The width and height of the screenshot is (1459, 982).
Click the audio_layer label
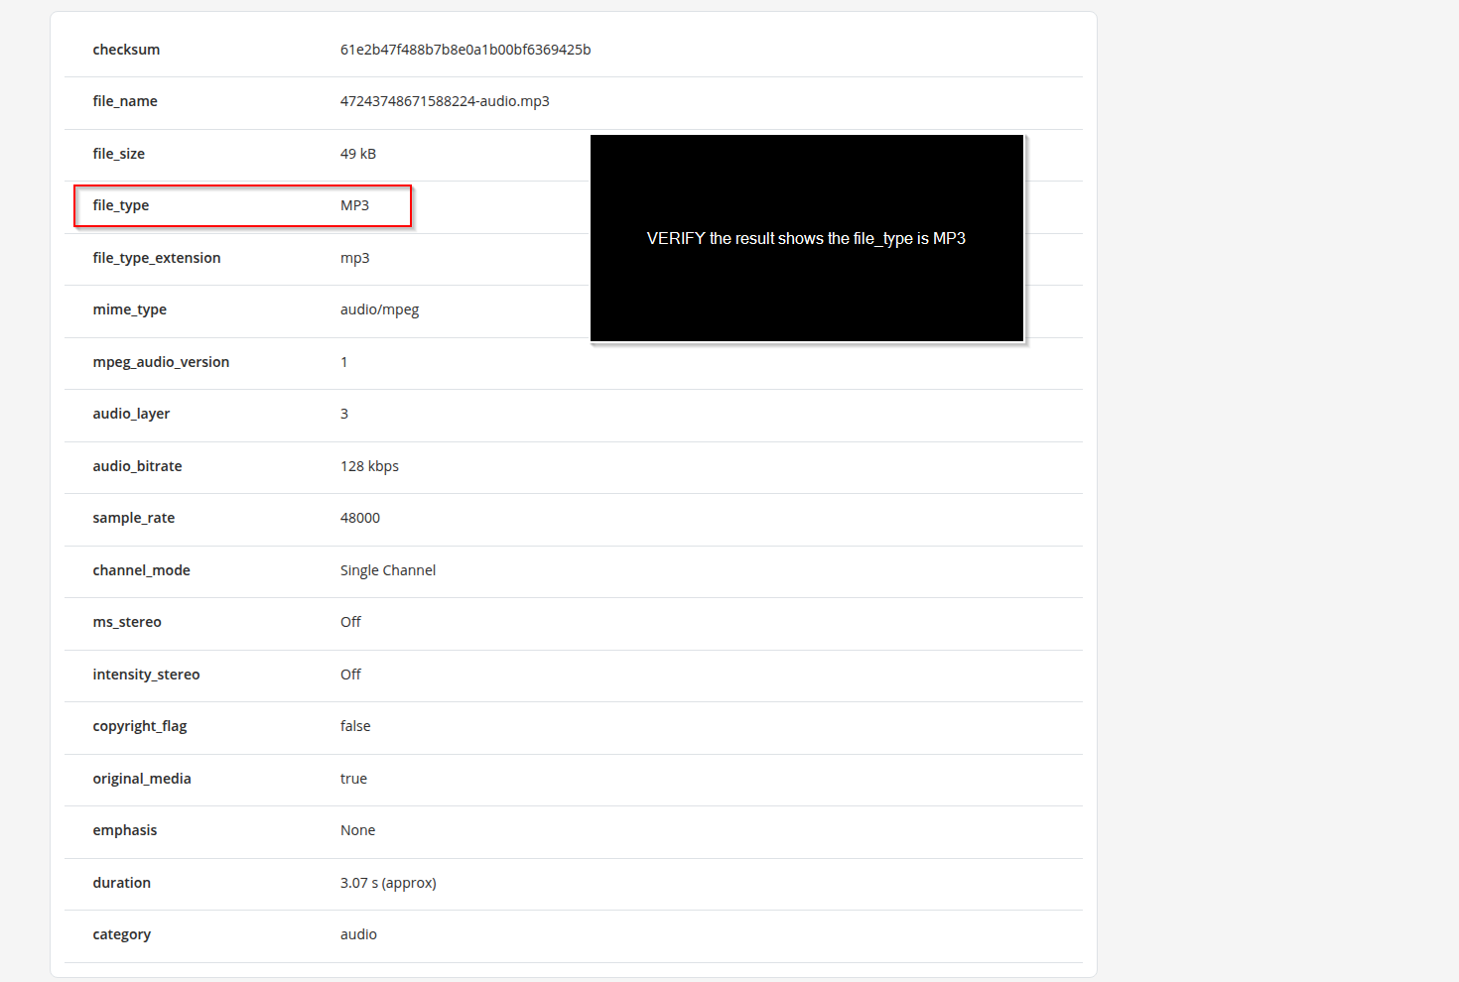[131, 414]
